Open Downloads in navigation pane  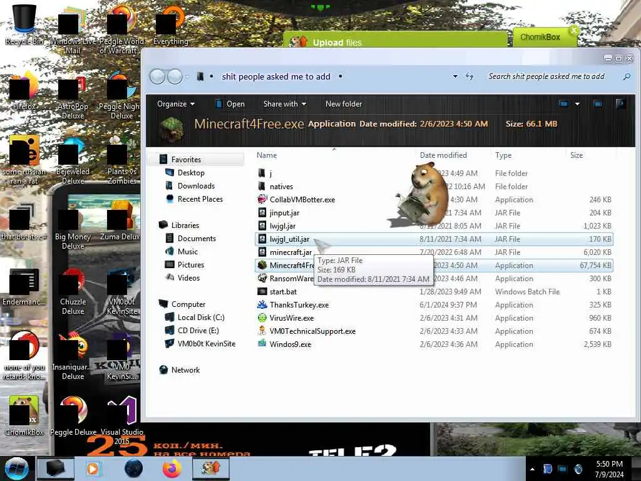[196, 185]
